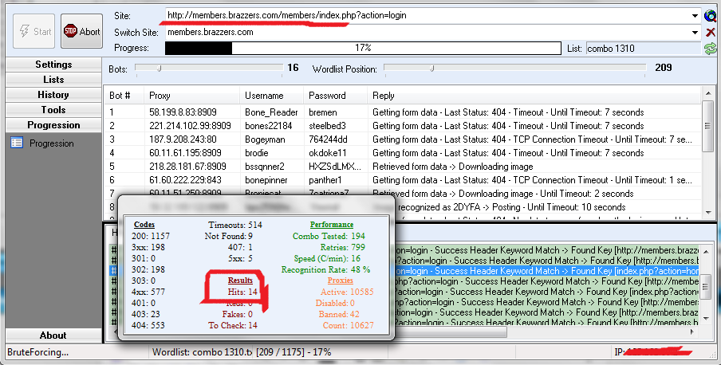This screenshot has height=365, width=721.
Task: Click 'Active: 10585' proxies statistic
Action: [x=347, y=292]
